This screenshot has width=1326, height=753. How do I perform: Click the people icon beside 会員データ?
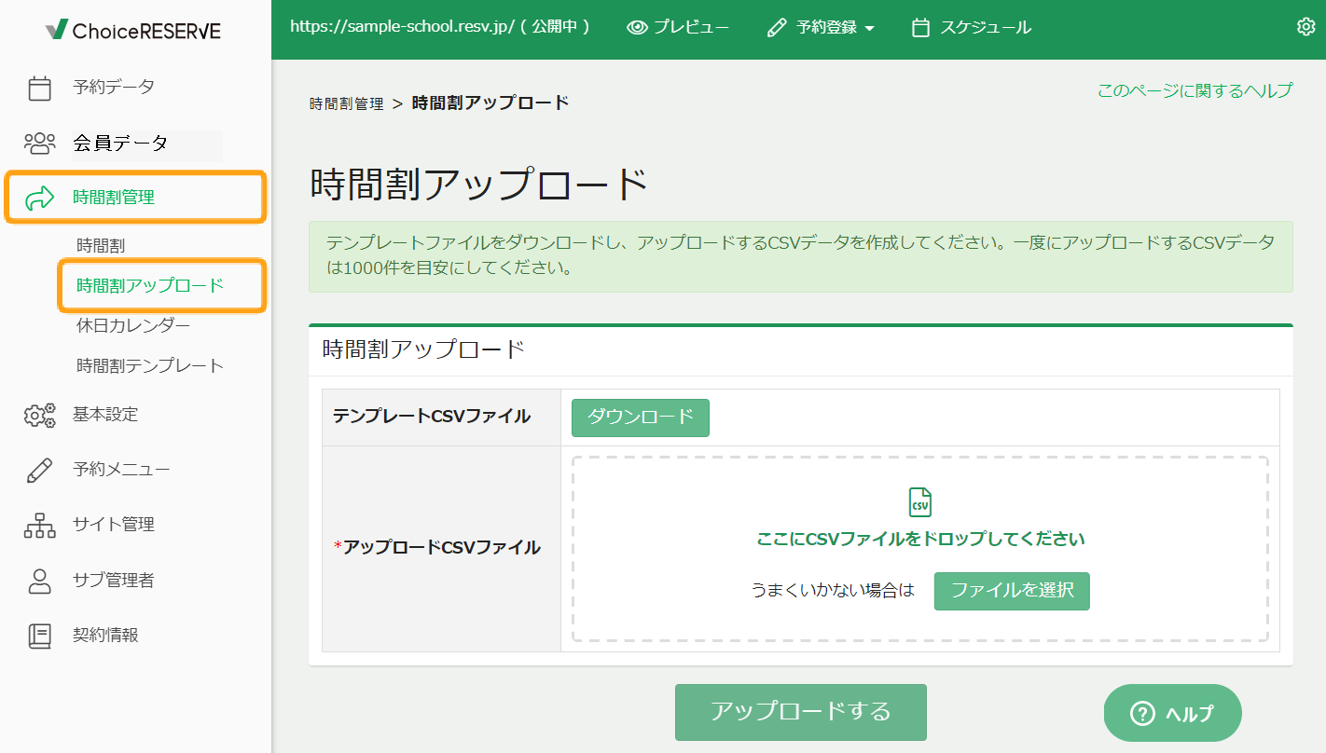39,143
